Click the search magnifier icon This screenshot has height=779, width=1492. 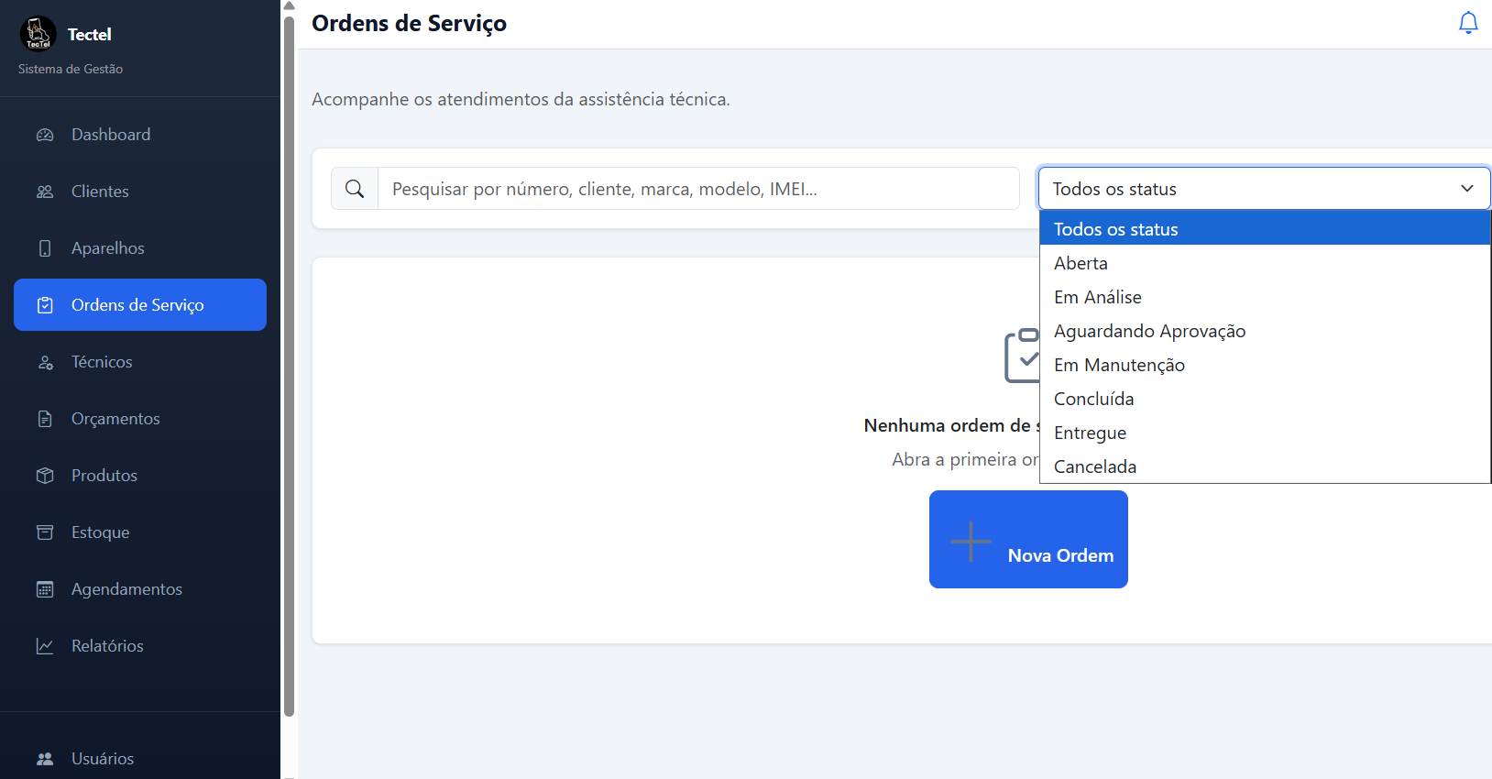355,189
